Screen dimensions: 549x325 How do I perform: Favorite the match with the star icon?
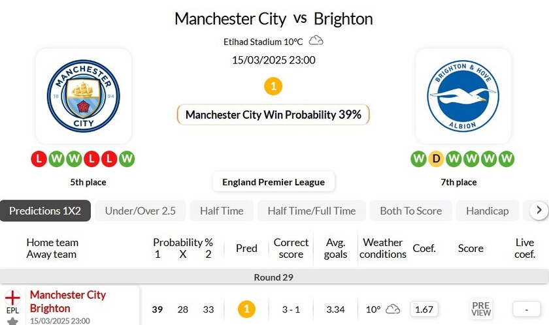click(x=12, y=320)
